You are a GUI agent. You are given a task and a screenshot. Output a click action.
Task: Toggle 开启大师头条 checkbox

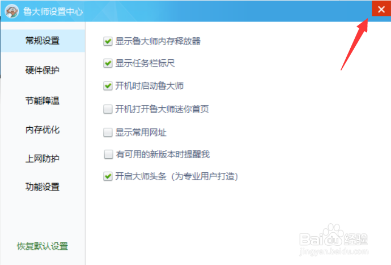tap(108, 176)
